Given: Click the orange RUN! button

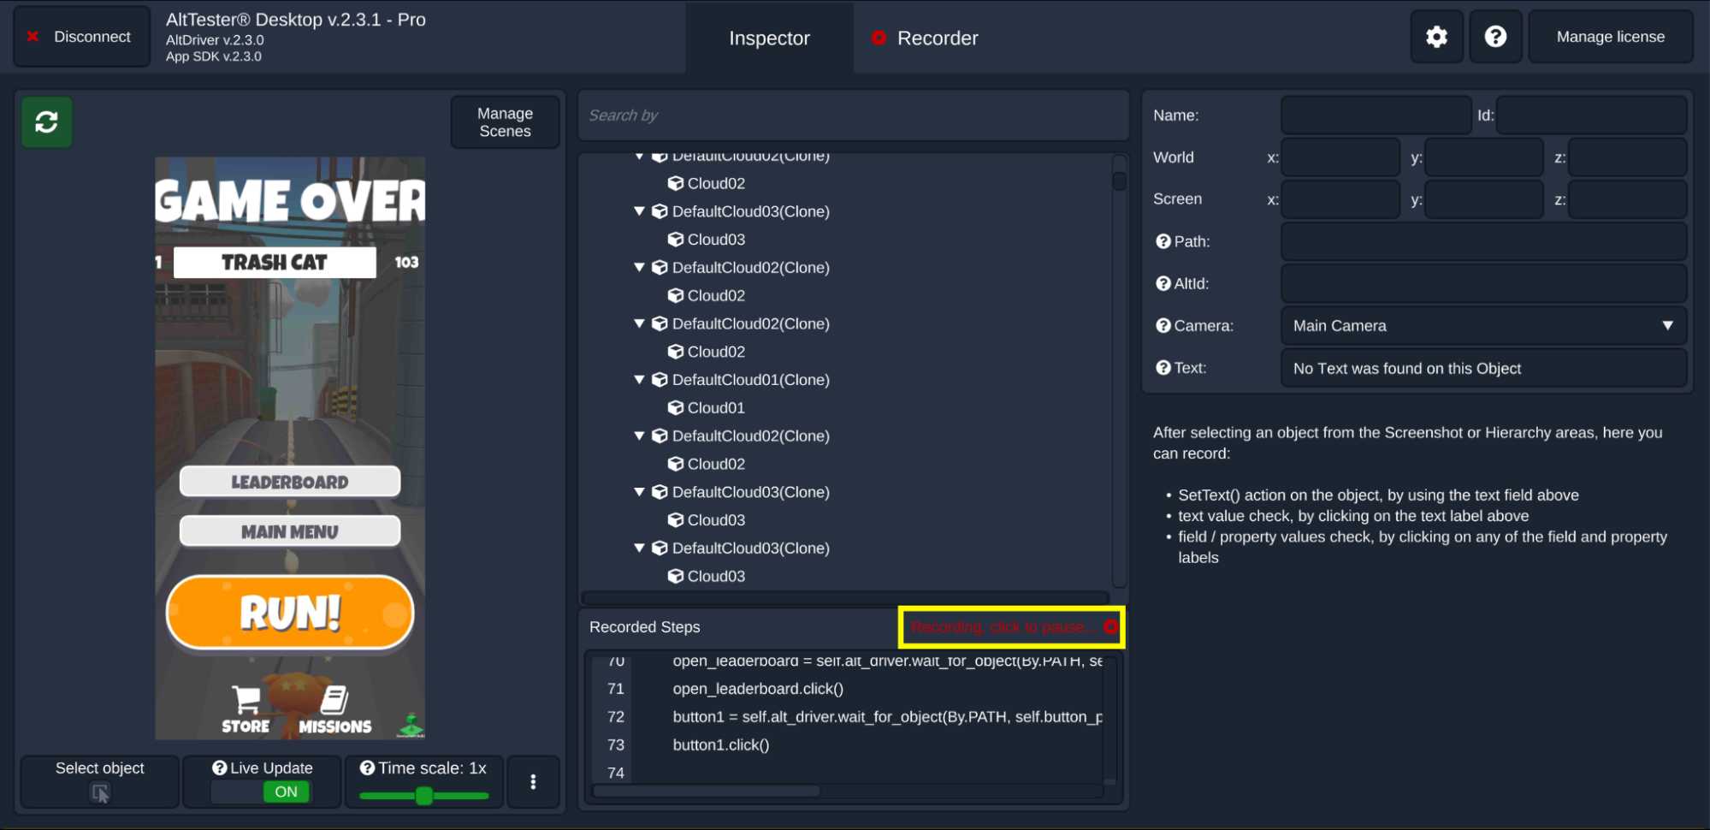Looking at the screenshot, I should point(290,613).
